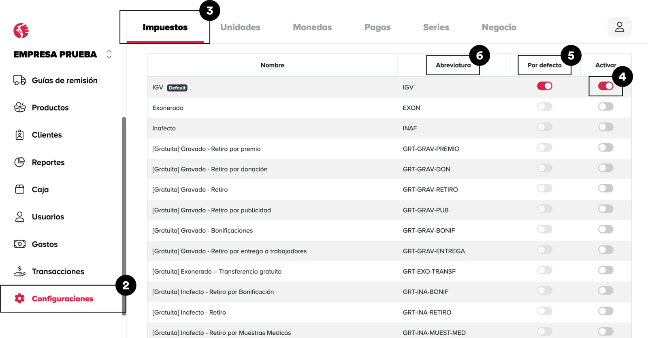Screen dimensions: 648x338
Task: Disable the IGV Activar toggle
Action: pos(605,86)
